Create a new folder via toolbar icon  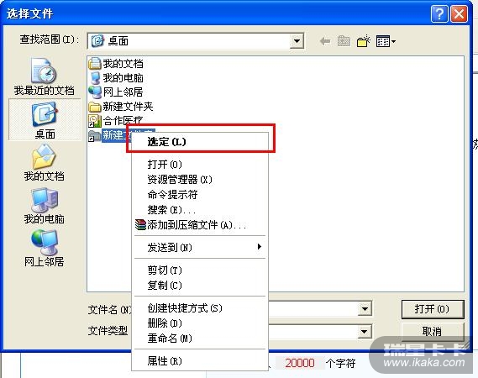pos(364,41)
